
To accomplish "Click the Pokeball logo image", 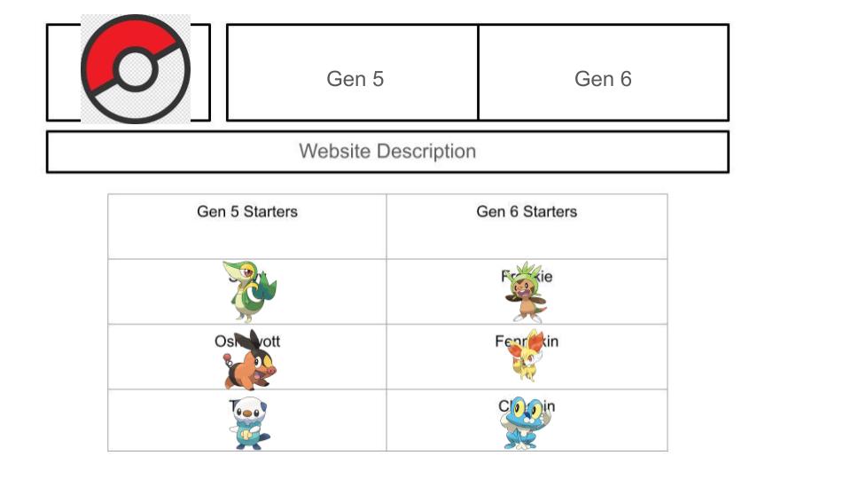I will tap(136, 69).
